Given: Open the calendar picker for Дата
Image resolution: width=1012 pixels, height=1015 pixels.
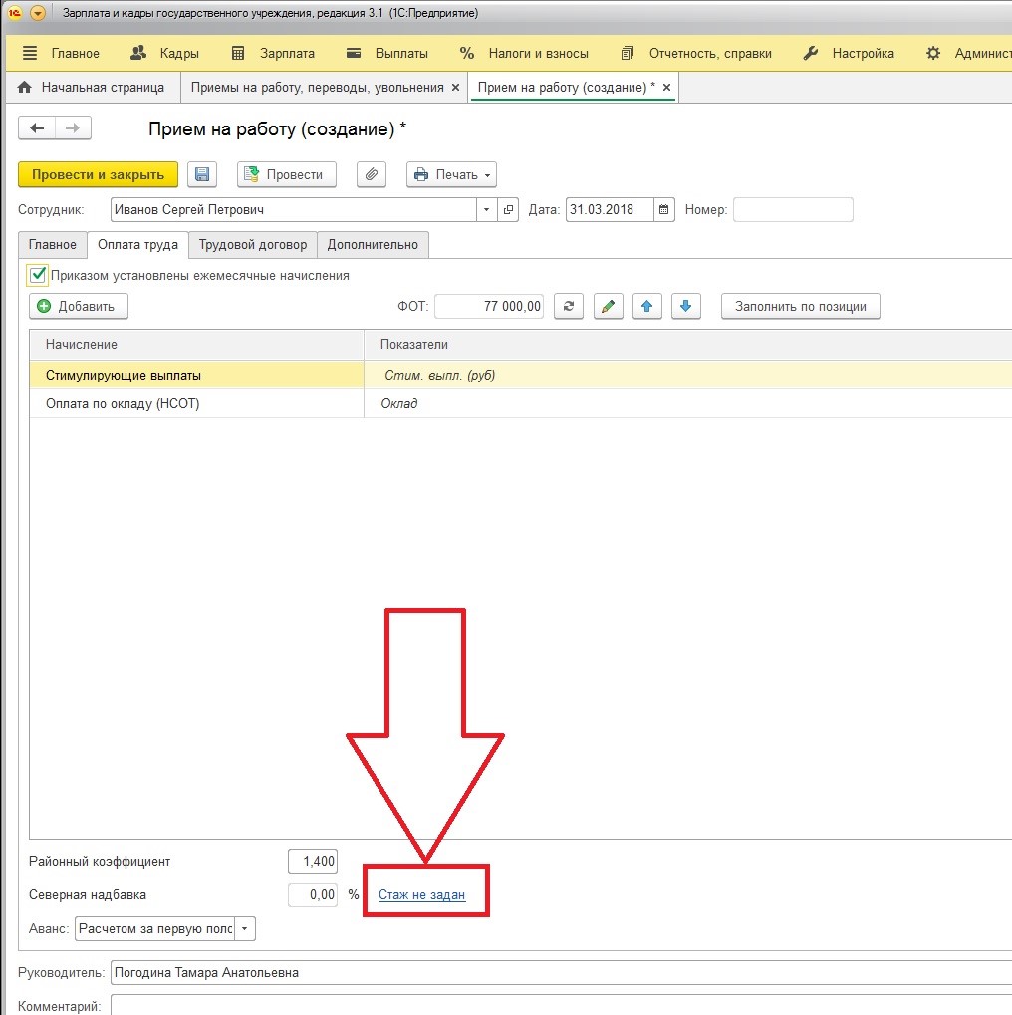Looking at the screenshot, I should pyautogui.click(x=663, y=210).
